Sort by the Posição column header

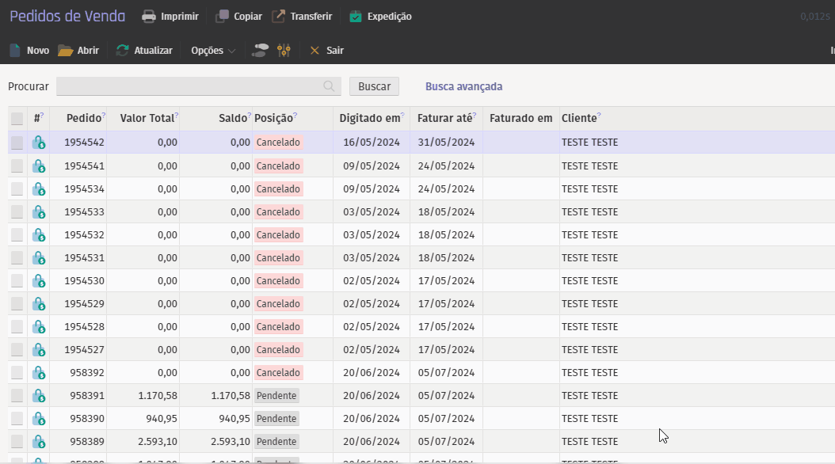click(x=273, y=118)
